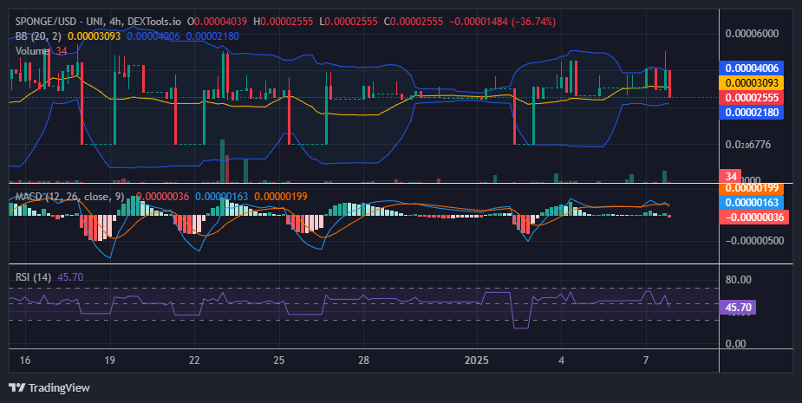The width and height of the screenshot is (802, 403).
Task: Click the 0.00002555 current price tag
Action: [751, 98]
